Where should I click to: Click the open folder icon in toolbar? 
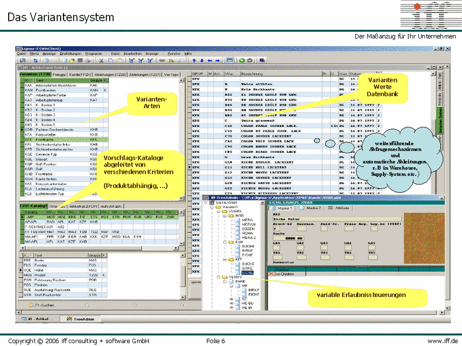pos(72,61)
